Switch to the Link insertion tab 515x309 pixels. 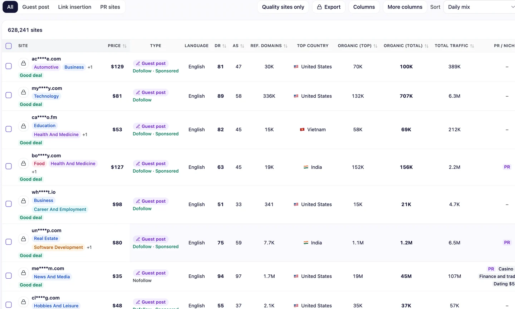pos(75,7)
